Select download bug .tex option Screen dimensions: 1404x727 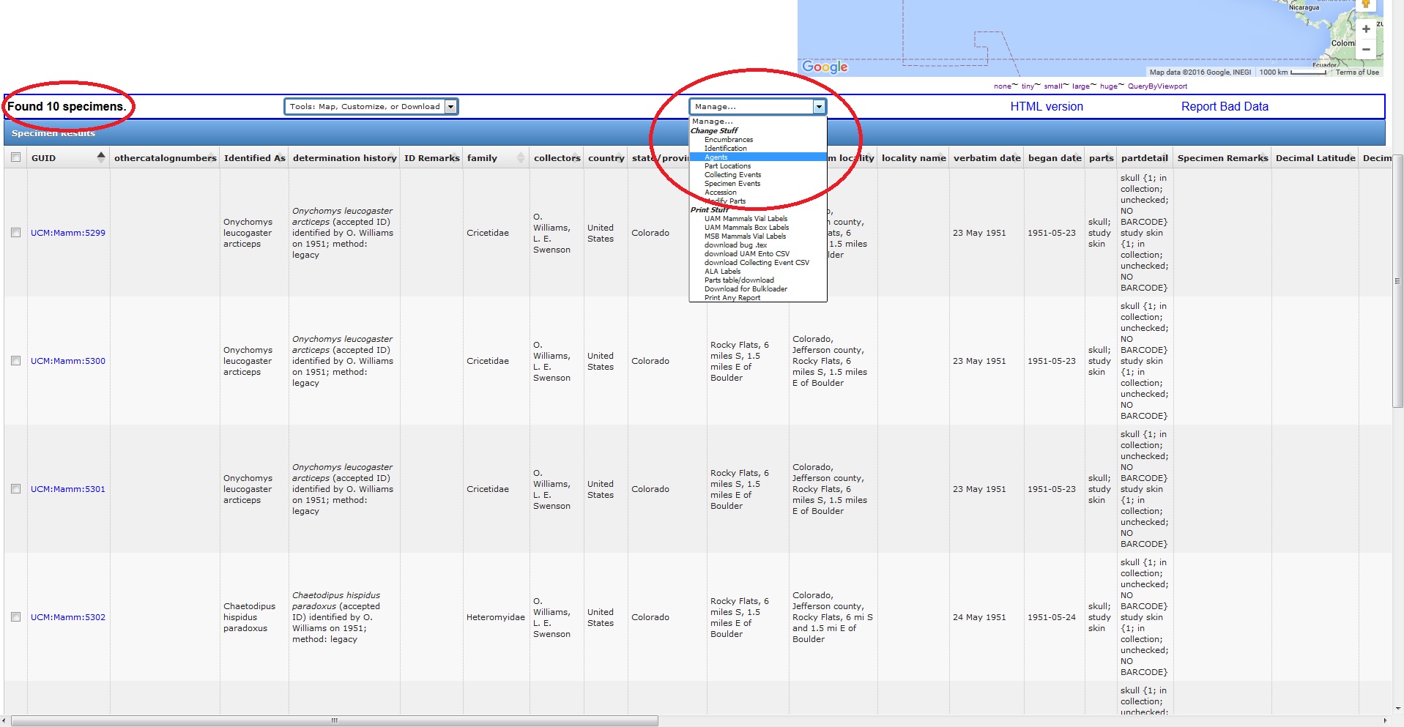point(735,245)
